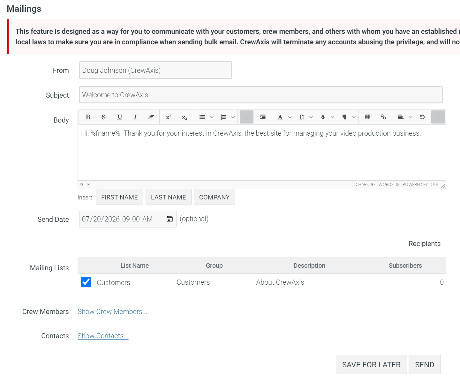Click the Subject input field

coord(261,95)
